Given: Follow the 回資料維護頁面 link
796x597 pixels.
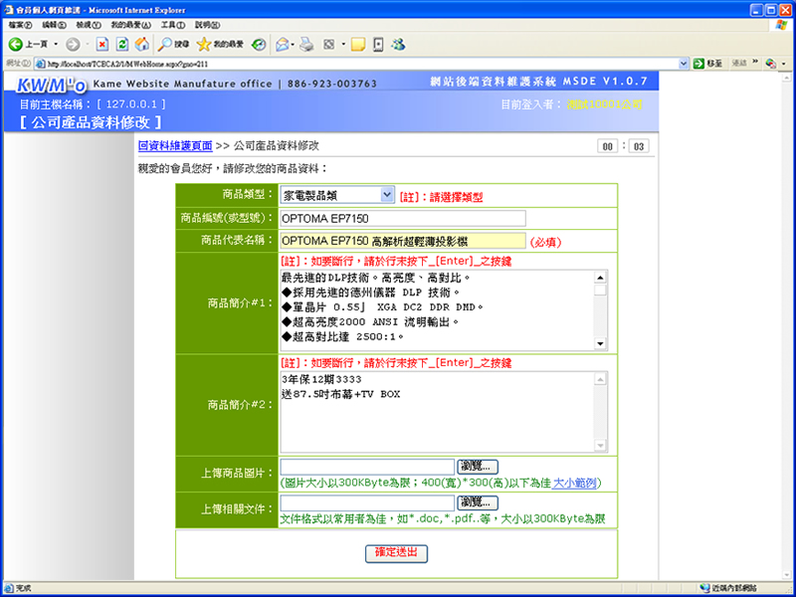Looking at the screenshot, I should tap(175, 146).
